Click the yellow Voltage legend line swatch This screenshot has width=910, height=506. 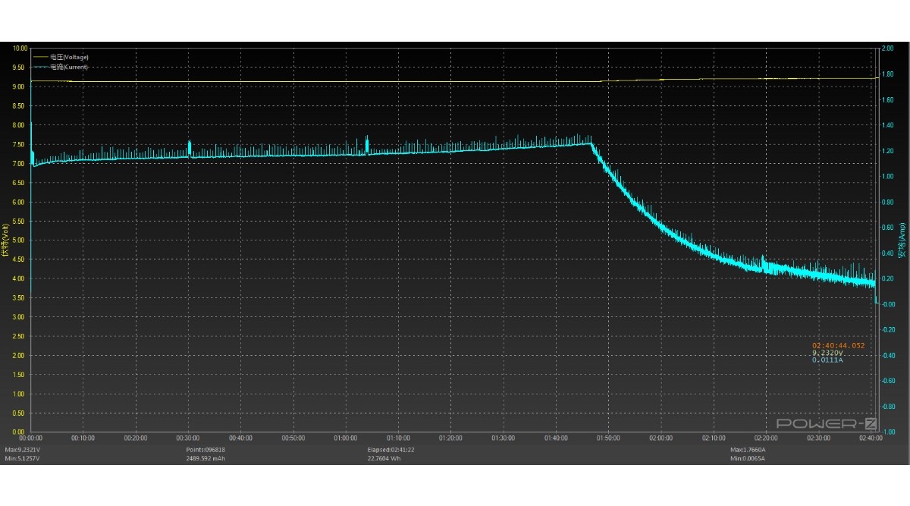point(40,57)
